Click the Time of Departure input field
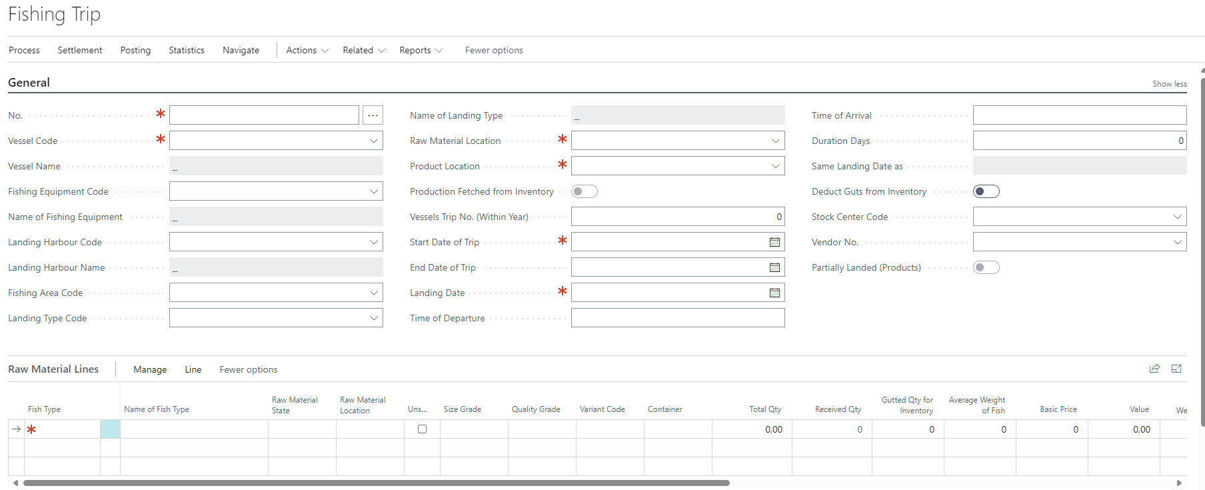The height and width of the screenshot is (490, 1205). tap(677, 318)
